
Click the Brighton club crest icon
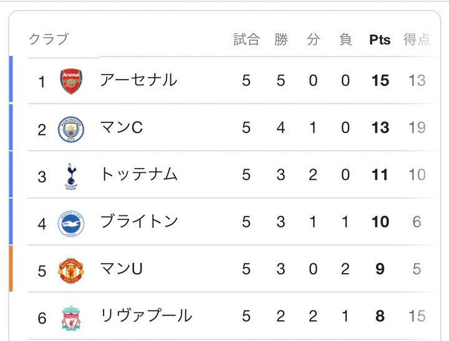(70, 223)
